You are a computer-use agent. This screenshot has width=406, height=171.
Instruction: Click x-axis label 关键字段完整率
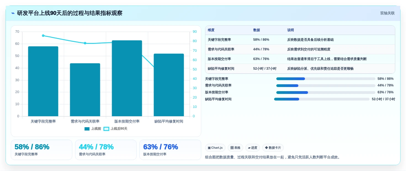click(43, 121)
